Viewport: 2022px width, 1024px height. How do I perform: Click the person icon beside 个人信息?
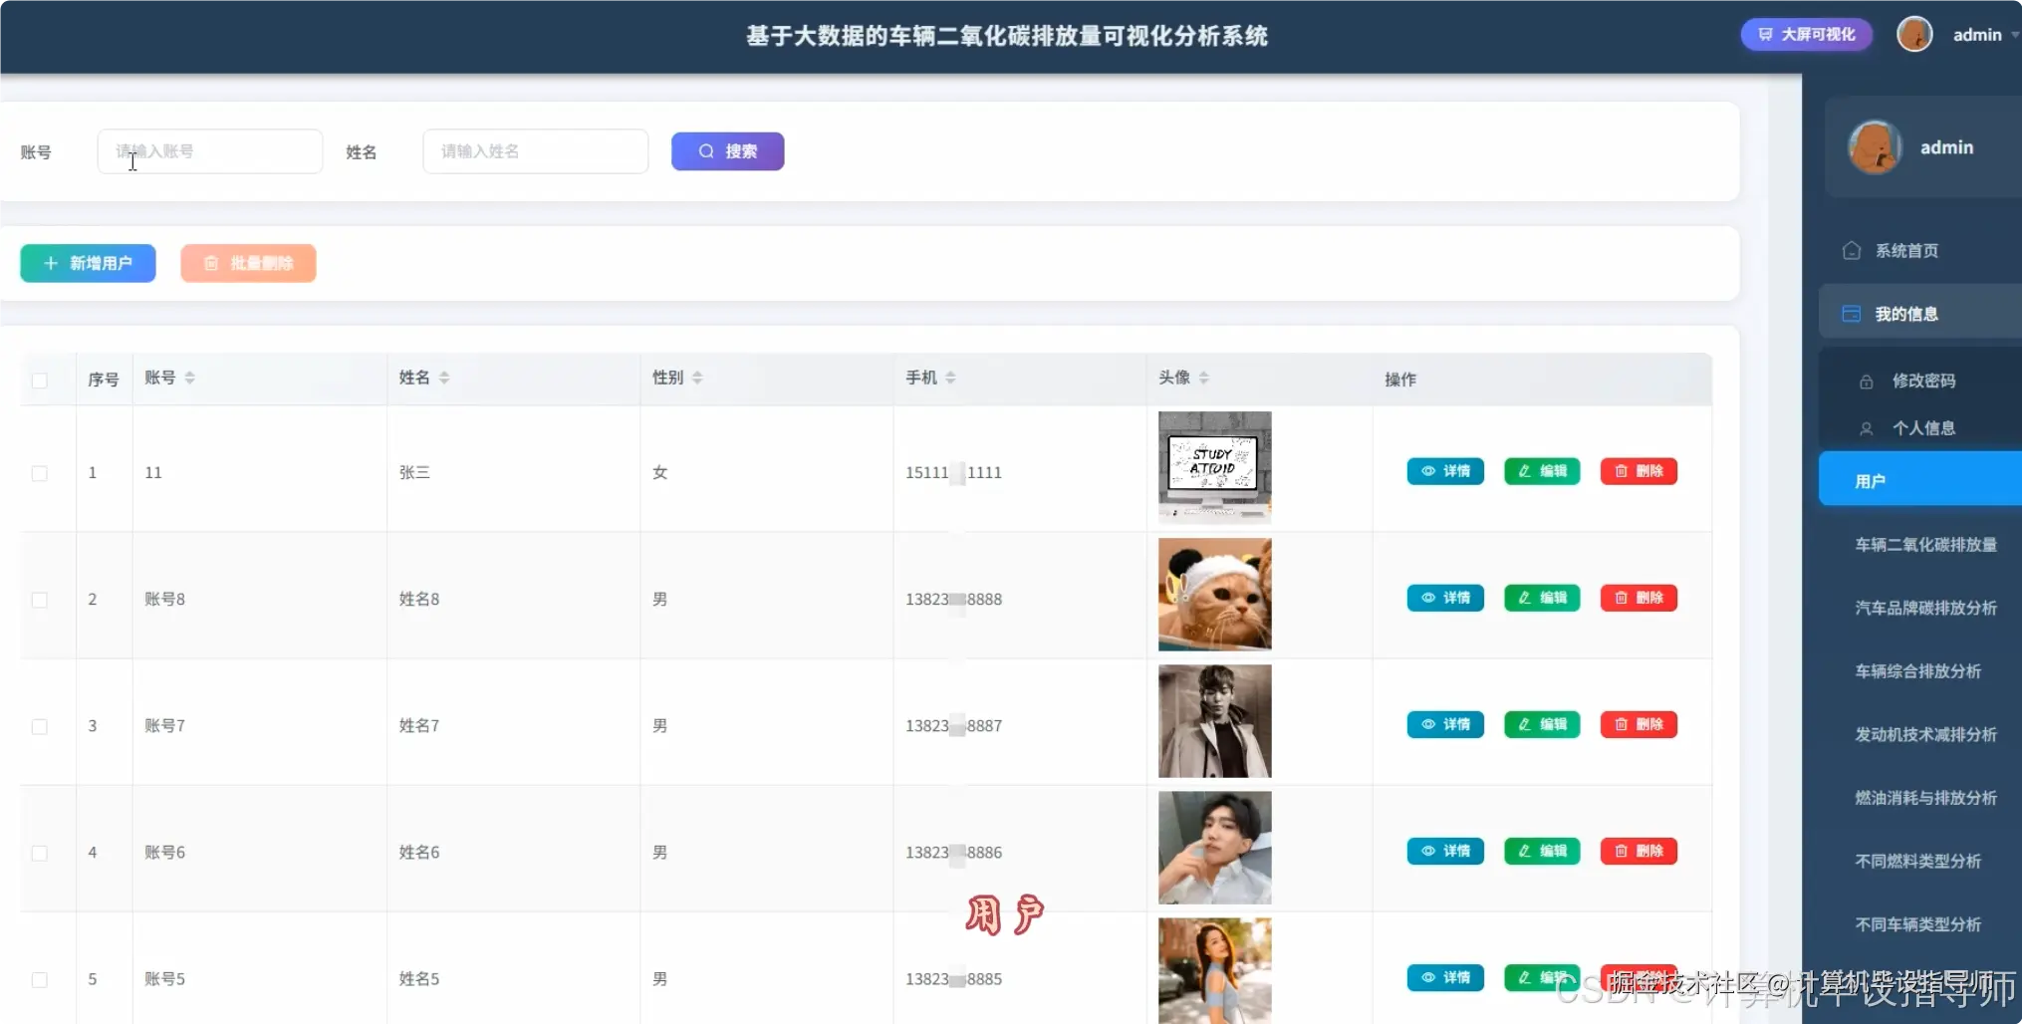point(1868,428)
